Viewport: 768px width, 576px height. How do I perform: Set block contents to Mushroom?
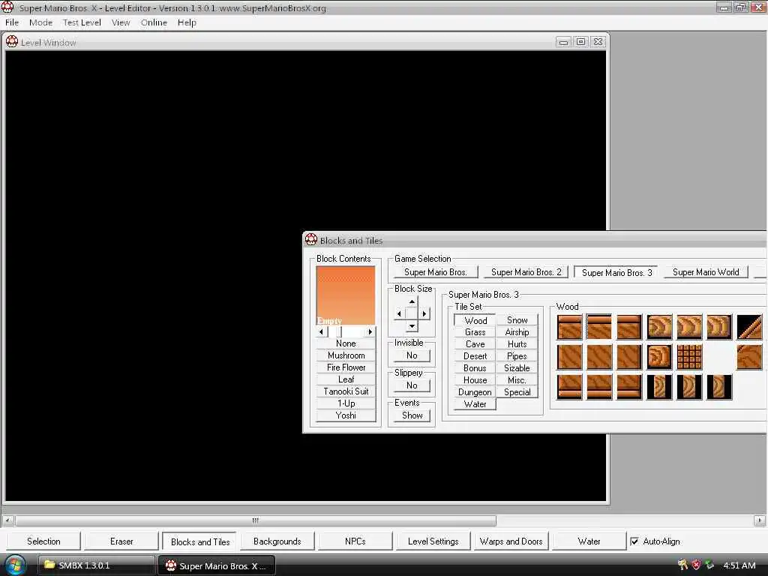point(346,355)
